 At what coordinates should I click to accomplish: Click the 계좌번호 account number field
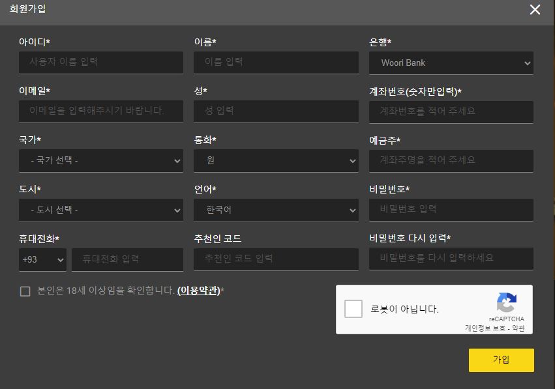[451, 111]
